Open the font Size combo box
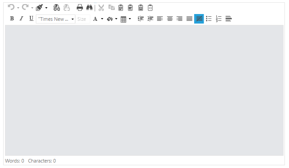This screenshot has height=168, width=289. click(83, 19)
